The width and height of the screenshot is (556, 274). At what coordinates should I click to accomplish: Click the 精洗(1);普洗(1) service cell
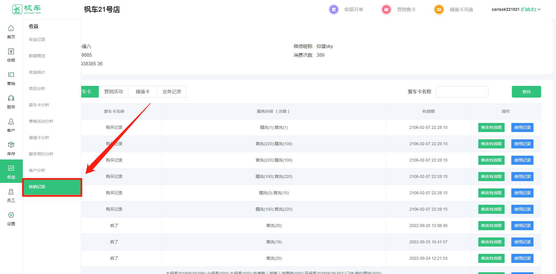click(x=274, y=127)
